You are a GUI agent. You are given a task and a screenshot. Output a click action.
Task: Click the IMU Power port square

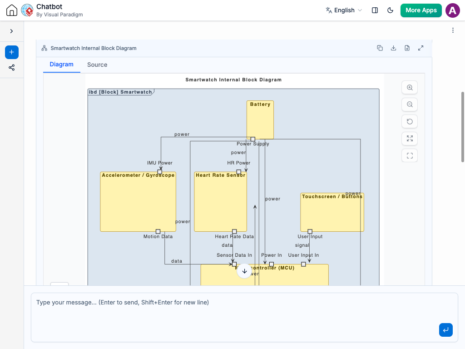[160, 172]
